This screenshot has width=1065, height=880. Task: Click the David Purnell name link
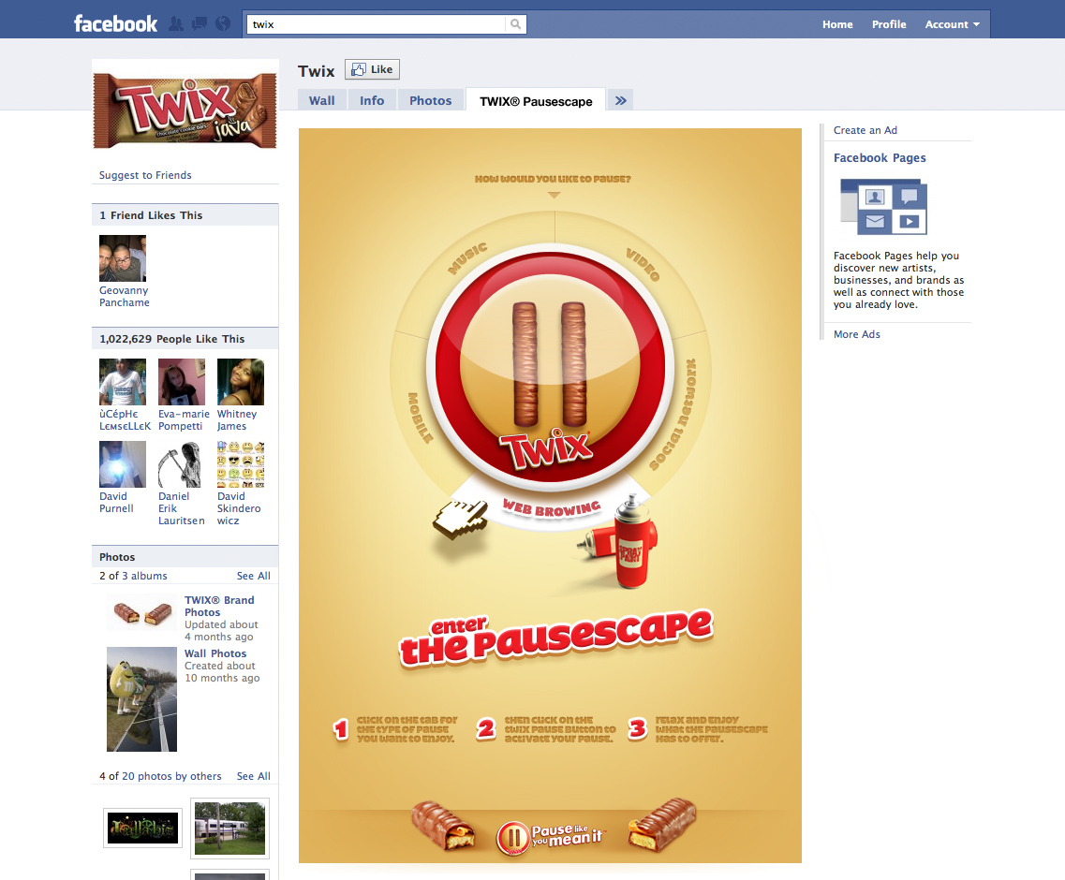(116, 503)
